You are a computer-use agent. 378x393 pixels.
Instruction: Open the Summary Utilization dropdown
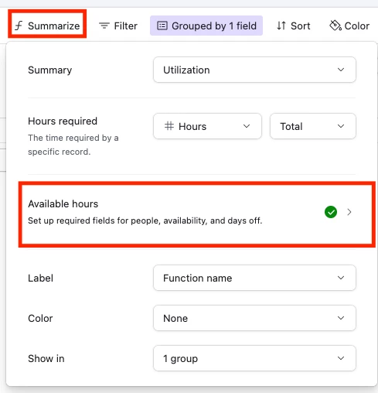[254, 70]
